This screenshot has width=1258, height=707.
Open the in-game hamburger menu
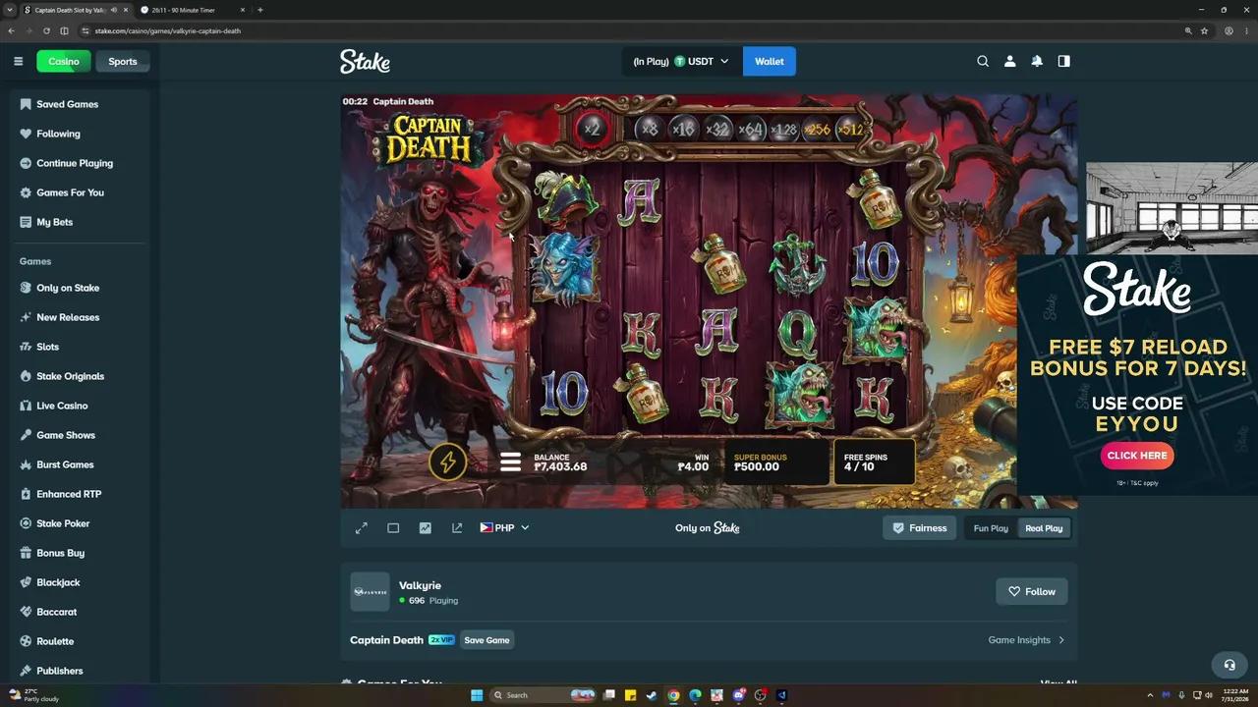coord(510,462)
